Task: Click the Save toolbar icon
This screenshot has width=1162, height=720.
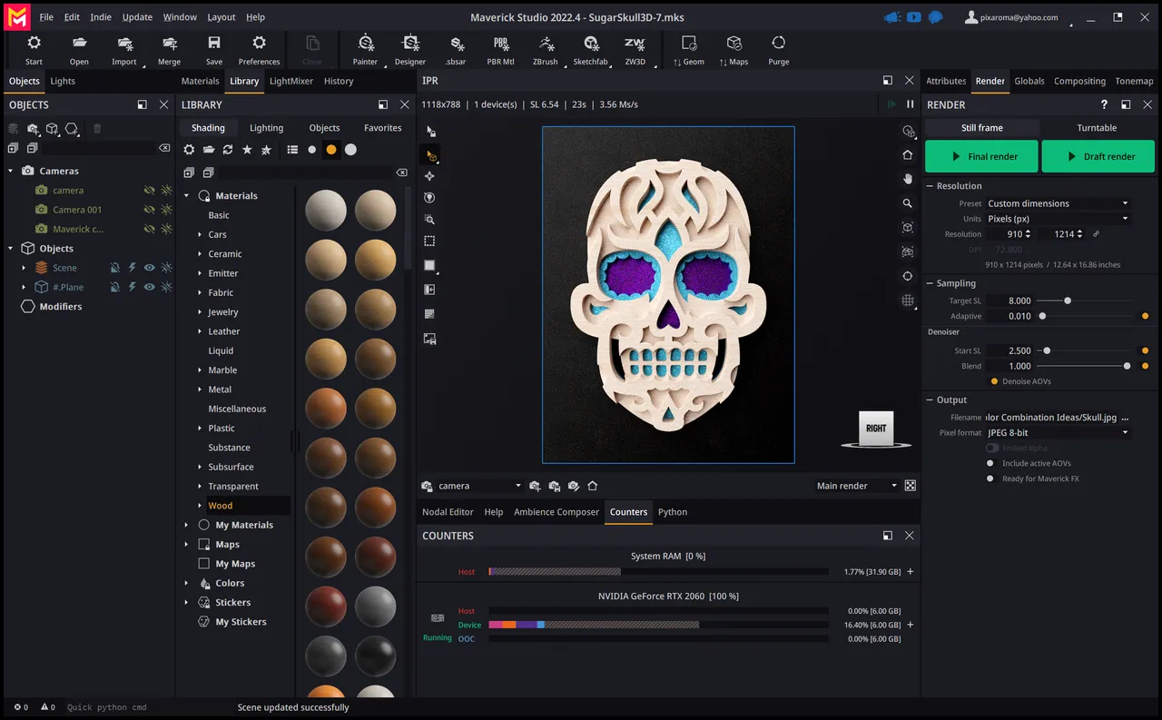Action: tap(214, 50)
